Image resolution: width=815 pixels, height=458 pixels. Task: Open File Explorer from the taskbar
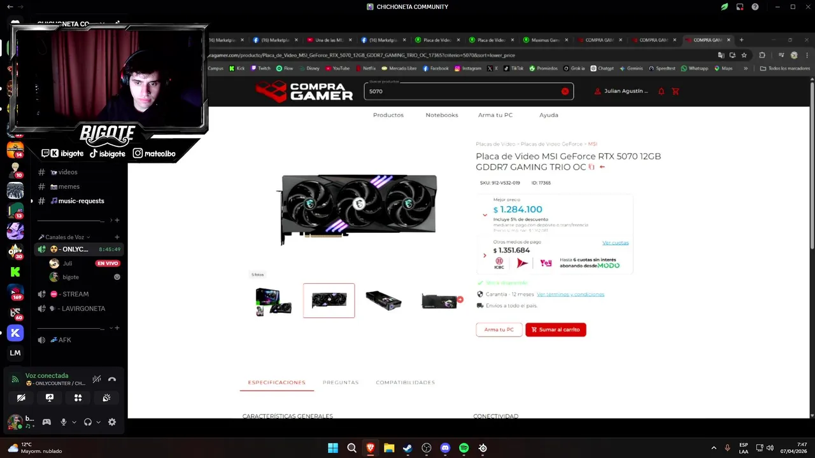[389, 448]
